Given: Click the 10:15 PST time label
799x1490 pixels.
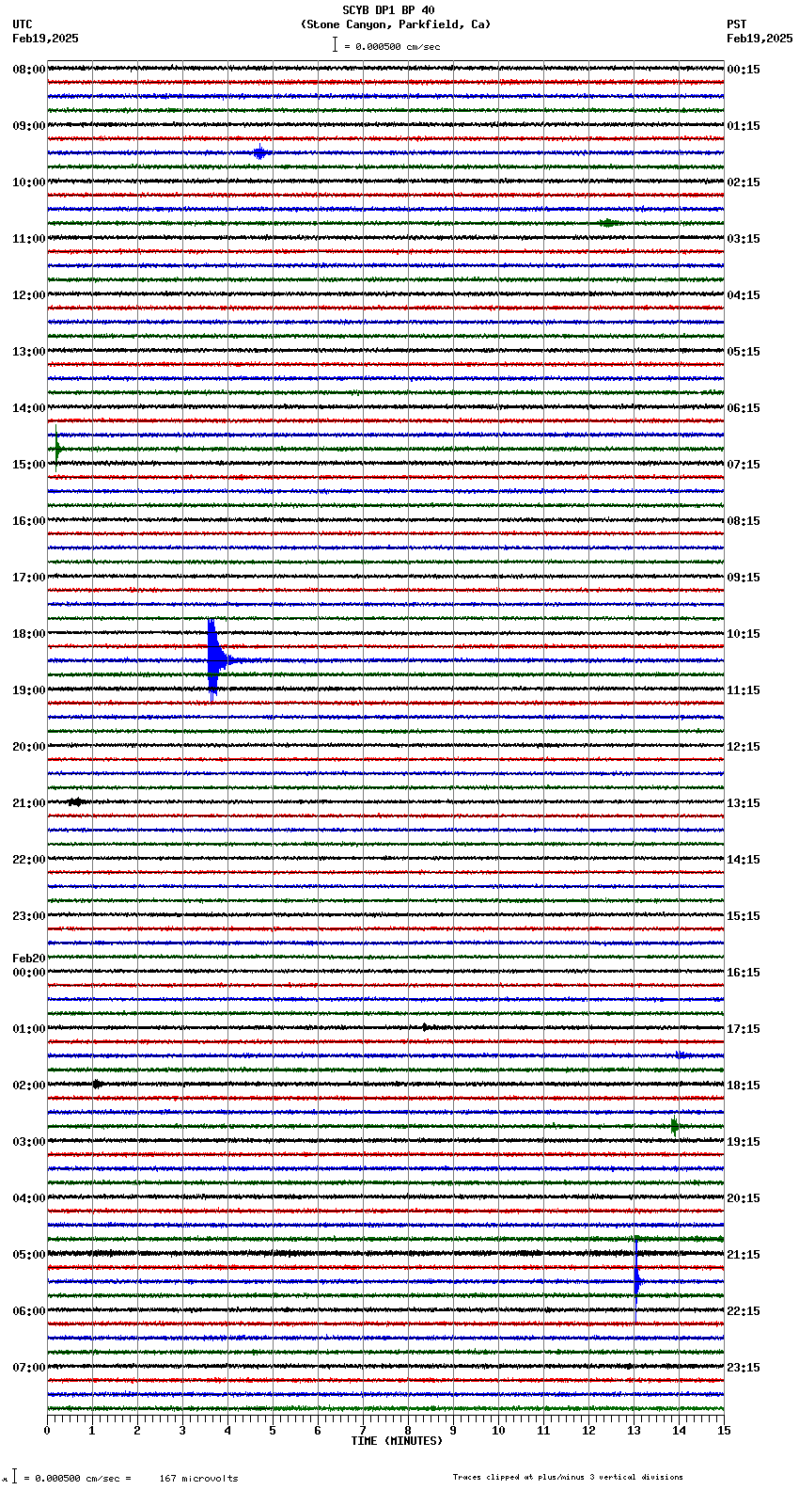Looking at the screenshot, I should pos(744,634).
